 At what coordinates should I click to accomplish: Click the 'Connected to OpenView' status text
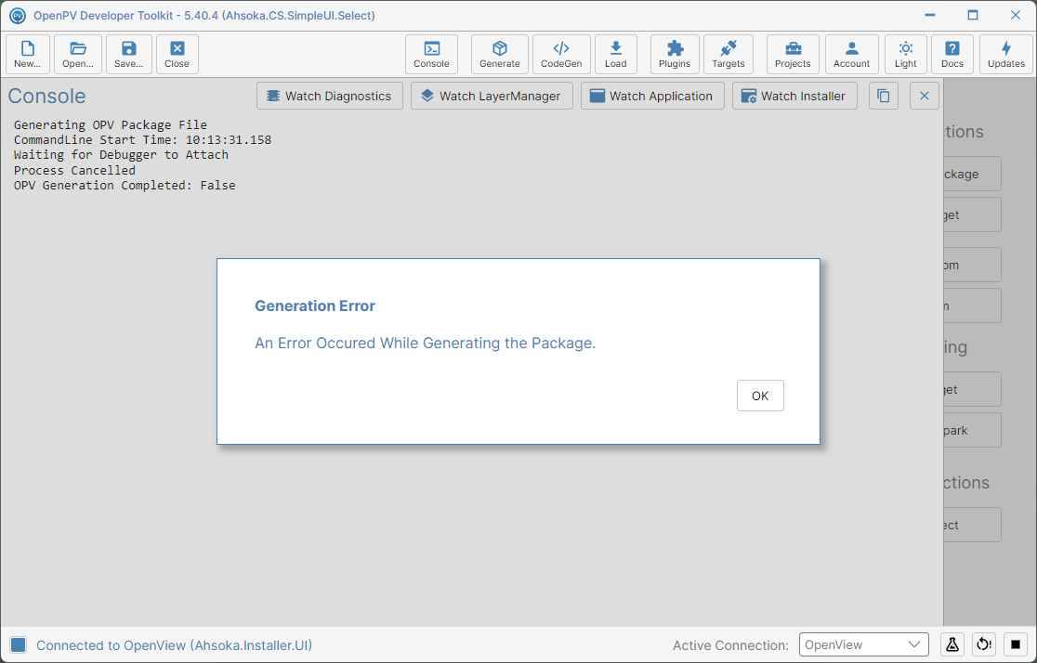174,645
